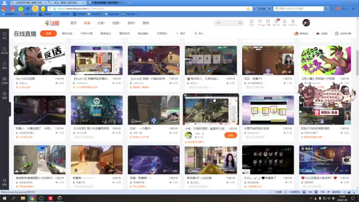
Task: Expand the 视频 dropdown menu
Action: (116, 23)
